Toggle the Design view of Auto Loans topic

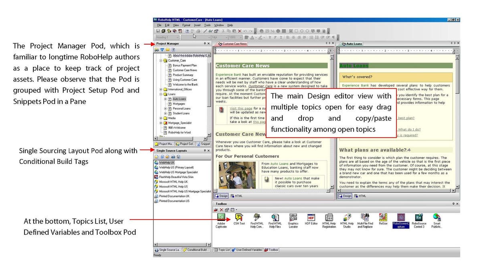tap(345, 196)
